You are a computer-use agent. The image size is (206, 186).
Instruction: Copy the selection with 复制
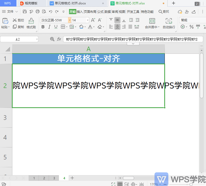click(x=18, y=27)
